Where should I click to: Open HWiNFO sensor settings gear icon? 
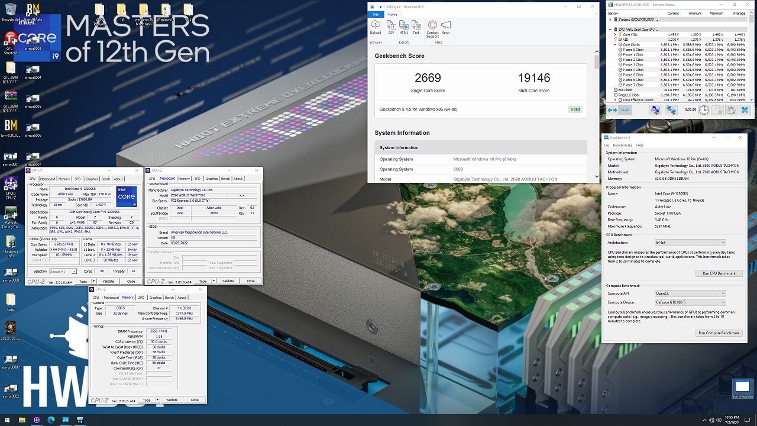coord(731,110)
